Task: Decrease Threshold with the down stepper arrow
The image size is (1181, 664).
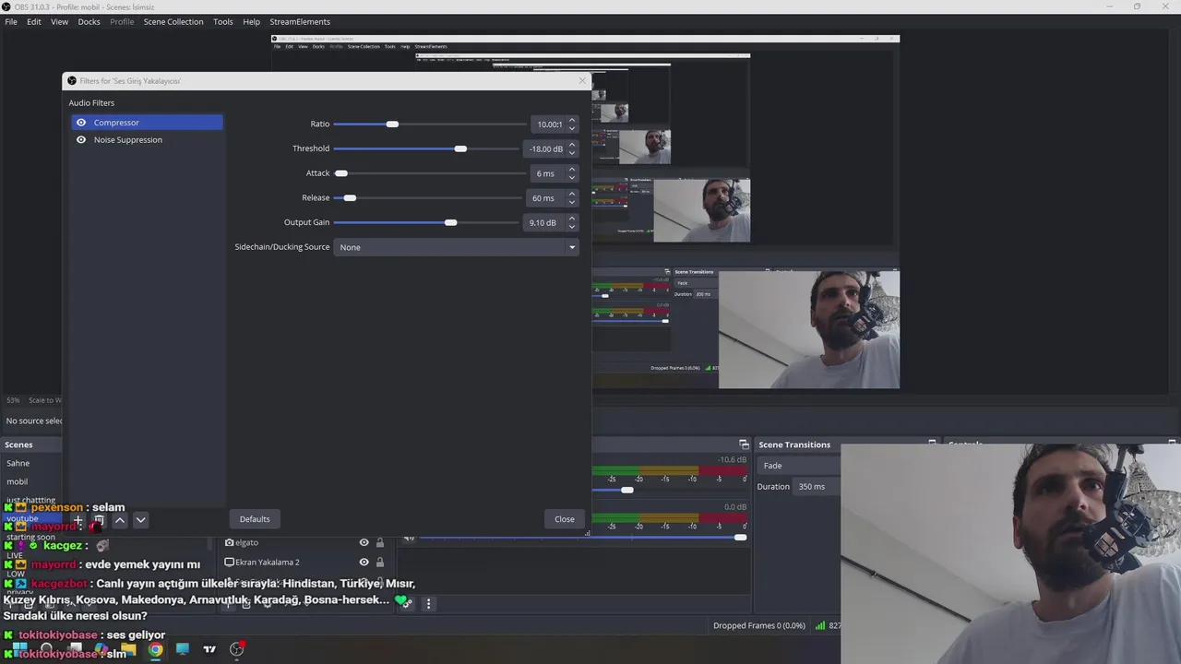Action: coord(572,152)
